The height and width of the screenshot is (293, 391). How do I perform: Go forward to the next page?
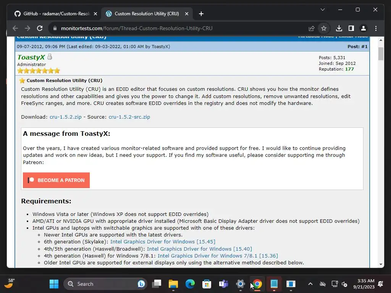click(27, 28)
